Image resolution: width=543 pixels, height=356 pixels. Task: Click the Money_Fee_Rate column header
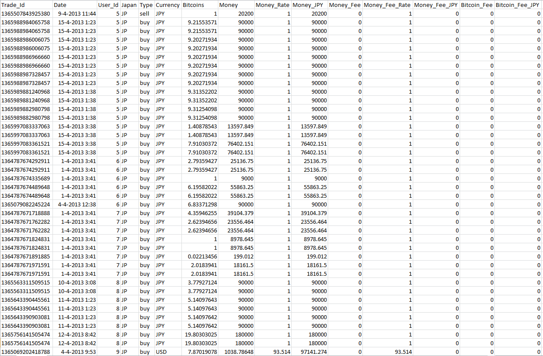pyautogui.click(x=388, y=5)
